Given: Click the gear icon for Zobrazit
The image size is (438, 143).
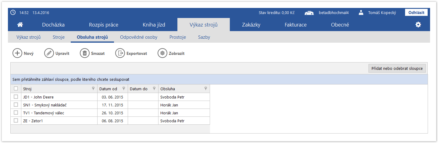Looking at the screenshot, I should 162,53.
